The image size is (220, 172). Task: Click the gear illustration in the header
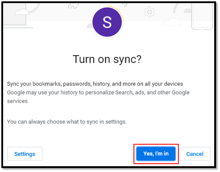coord(149,12)
